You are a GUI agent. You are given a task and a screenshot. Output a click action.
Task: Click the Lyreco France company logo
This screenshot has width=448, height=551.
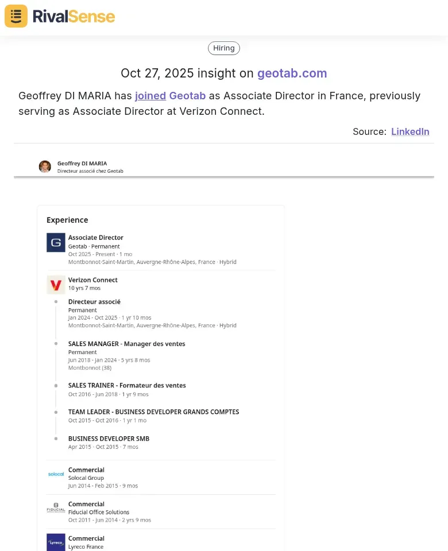(x=56, y=542)
